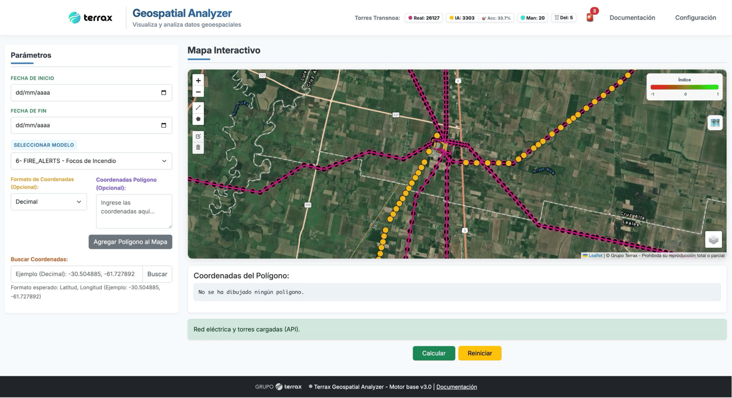Open Documentación in the top menu

(632, 18)
